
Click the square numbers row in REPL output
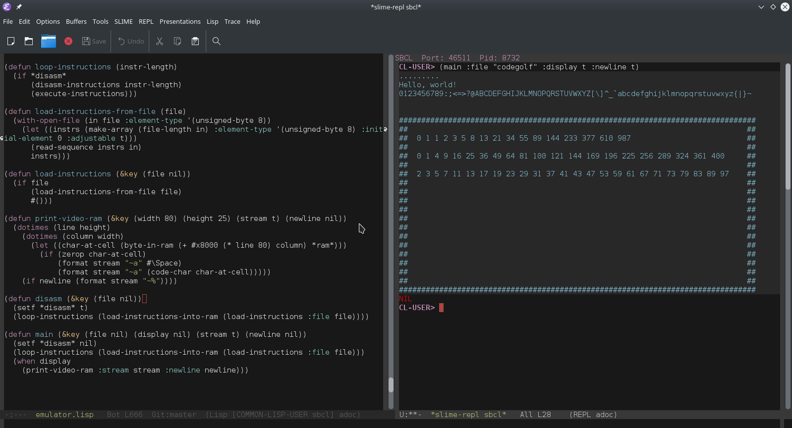point(570,156)
